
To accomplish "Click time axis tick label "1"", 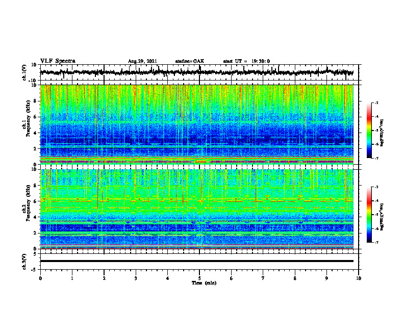I will point(72,278).
